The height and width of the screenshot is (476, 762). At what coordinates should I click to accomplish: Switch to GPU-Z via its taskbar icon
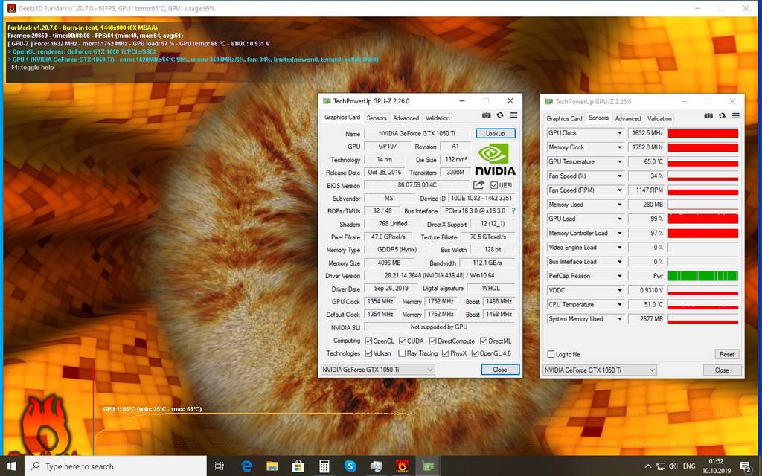tap(428, 466)
